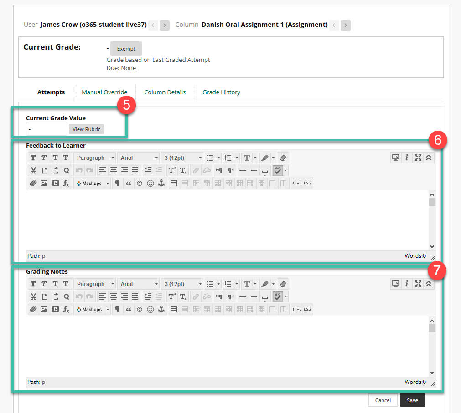The width and height of the screenshot is (461, 413).
Task: Save the grade details
Action: 413,400
